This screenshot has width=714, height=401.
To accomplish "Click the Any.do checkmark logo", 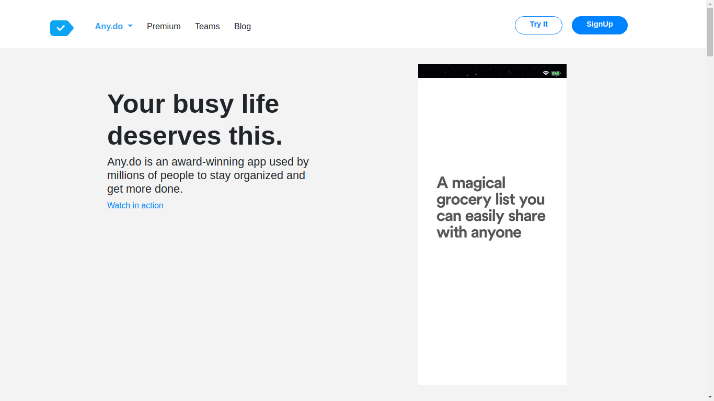I will [62, 28].
